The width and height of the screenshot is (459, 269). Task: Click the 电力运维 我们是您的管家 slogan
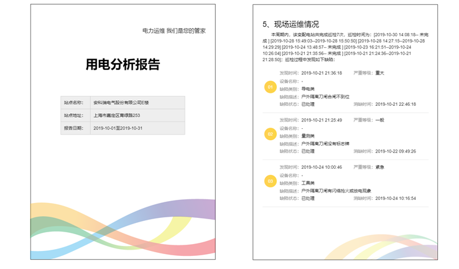point(174,31)
